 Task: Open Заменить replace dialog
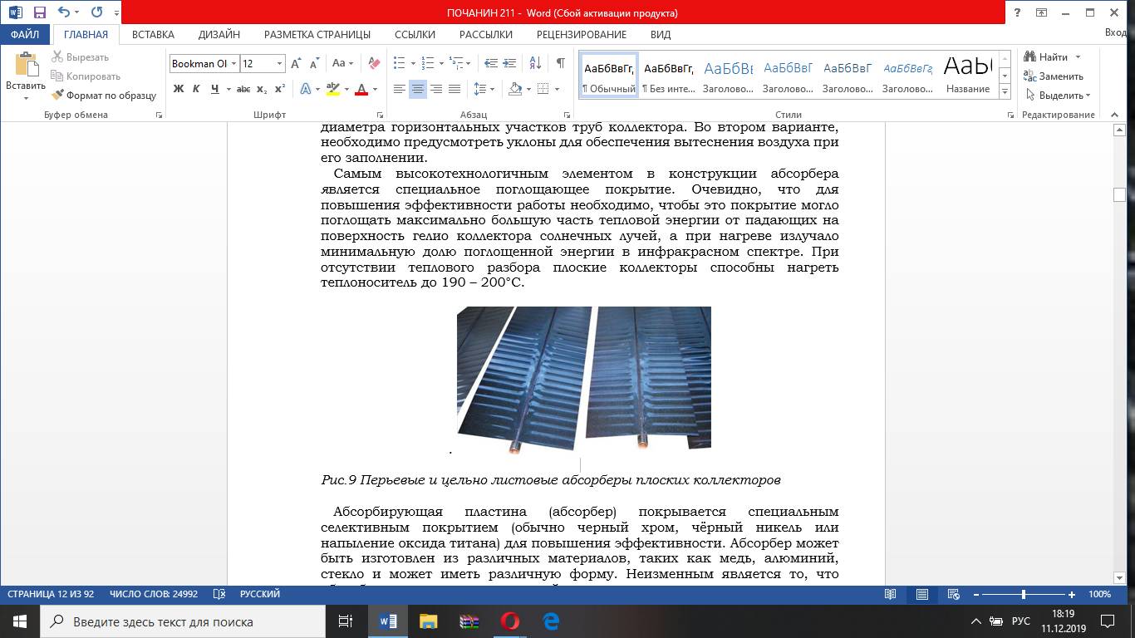pos(1054,76)
